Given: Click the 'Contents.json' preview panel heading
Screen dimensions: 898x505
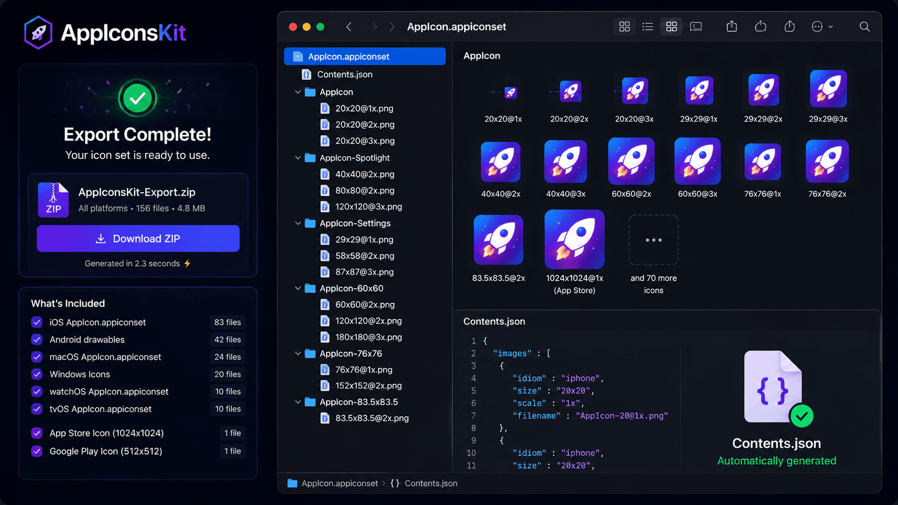Looking at the screenshot, I should (x=494, y=321).
